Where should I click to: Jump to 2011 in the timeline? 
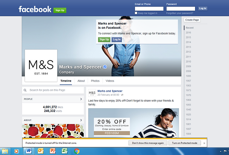pyautogui.click(x=188, y=57)
